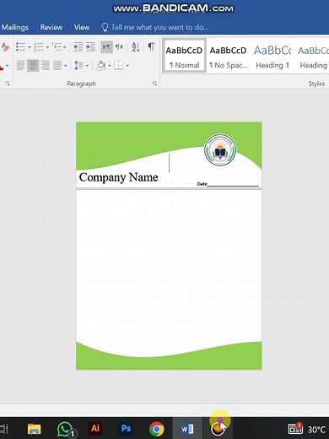Open the bullet library dropdown arrow
This screenshot has width=329, height=439.
coord(30,47)
